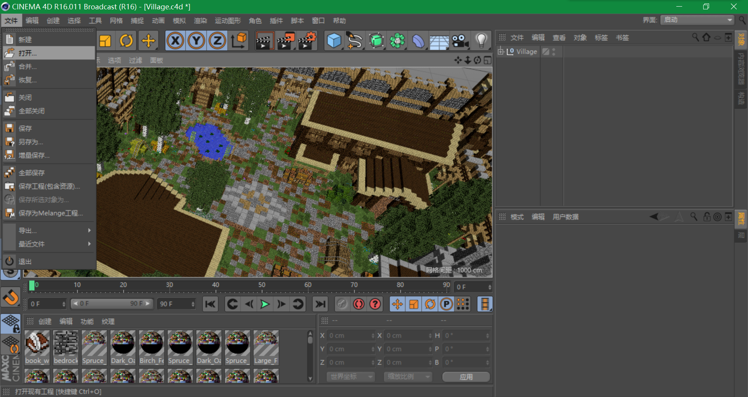
Task: Toggle Village layer visibility dots
Action: (554, 51)
